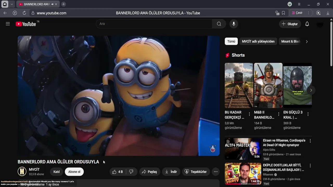Open a new tab with plus

(63, 4)
